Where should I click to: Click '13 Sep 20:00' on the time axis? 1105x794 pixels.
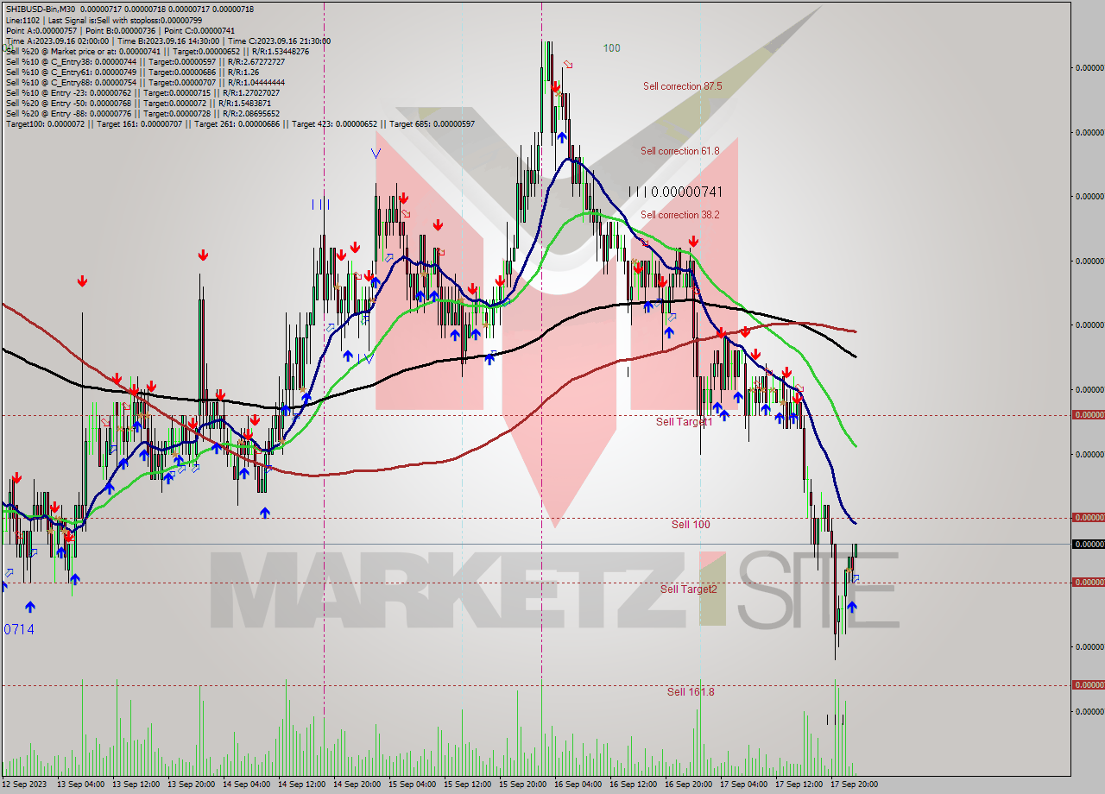click(193, 785)
